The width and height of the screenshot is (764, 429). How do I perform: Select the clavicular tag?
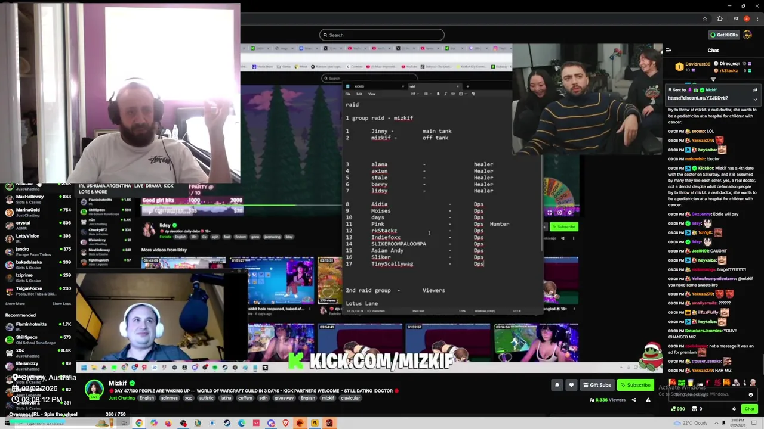(350, 398)
